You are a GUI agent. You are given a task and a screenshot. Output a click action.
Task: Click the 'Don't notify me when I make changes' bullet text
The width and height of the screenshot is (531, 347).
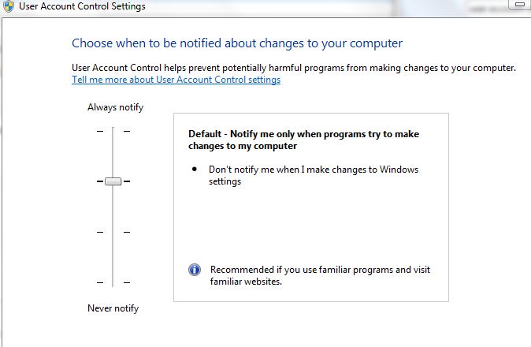point(313,175)
